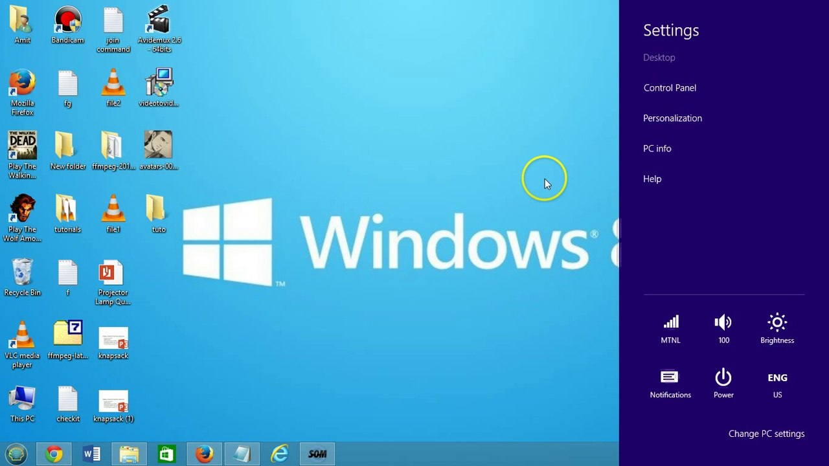Open Control Panel from Settings charm
Screen dimensions: 829x466
click(x=670, y=88)
